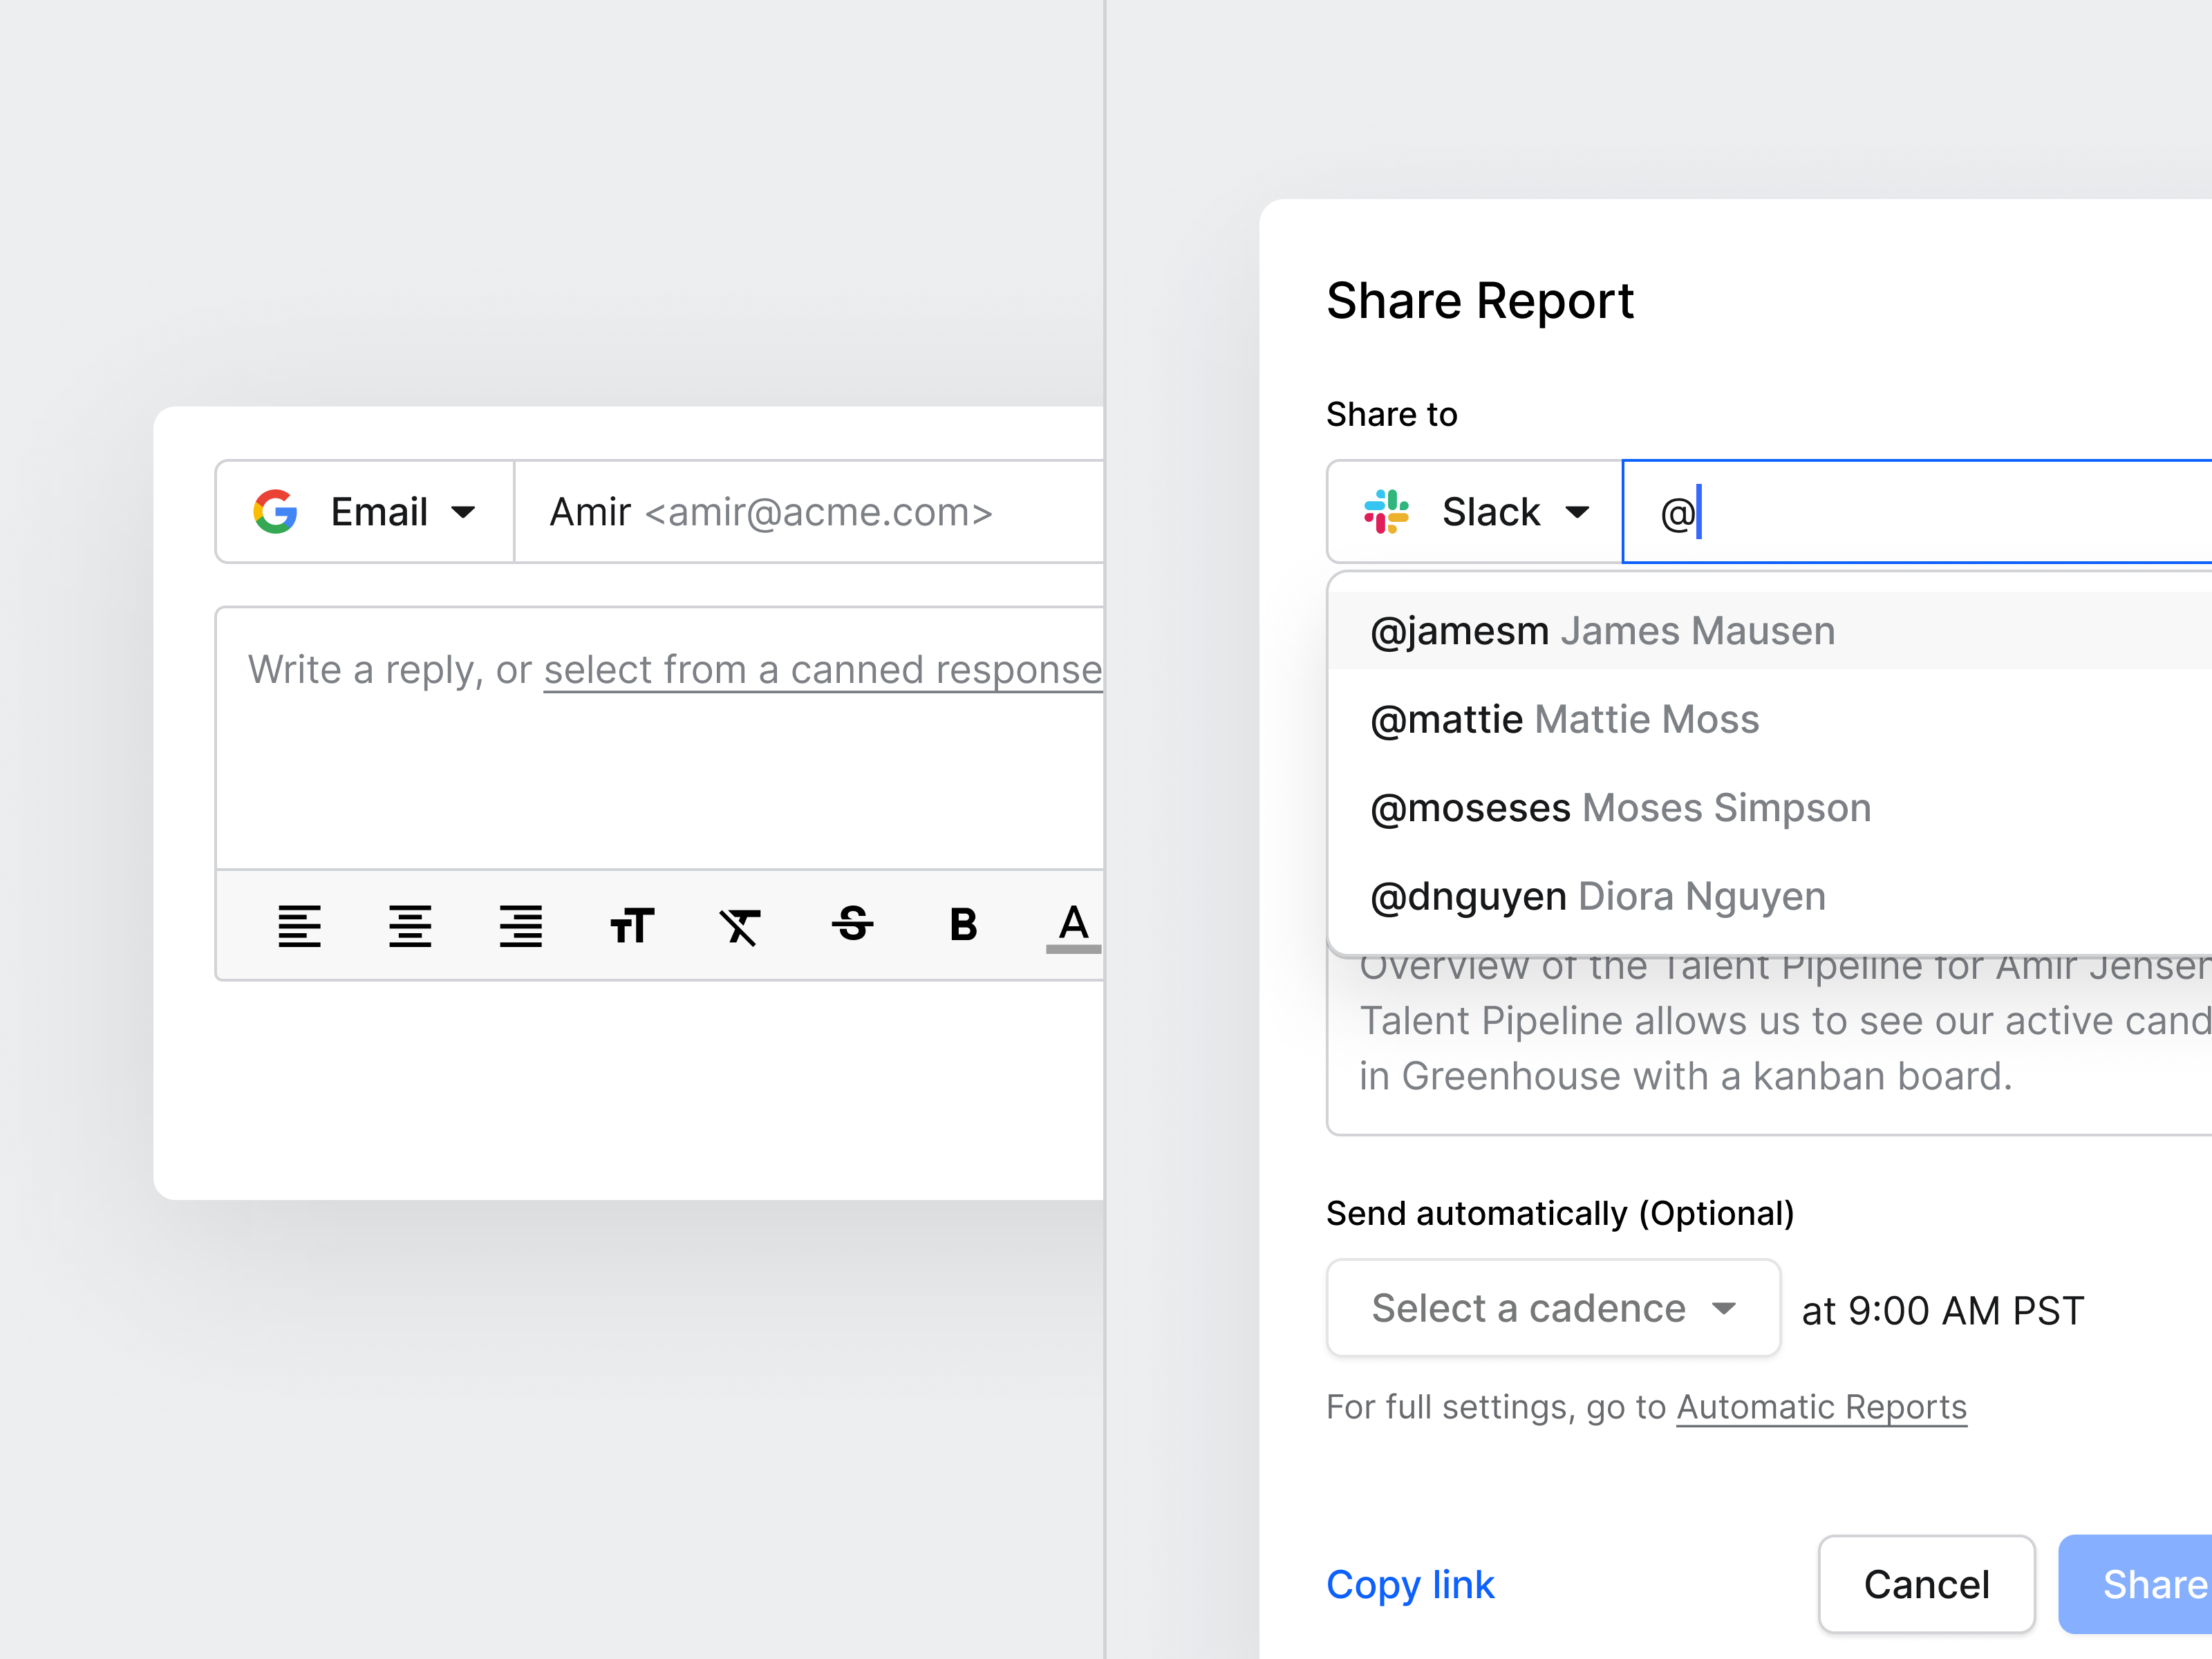The image size is (2212, 1659).
Task: Click the Cancel button
Action: pyautogui.click(x=1926, y=1585)
